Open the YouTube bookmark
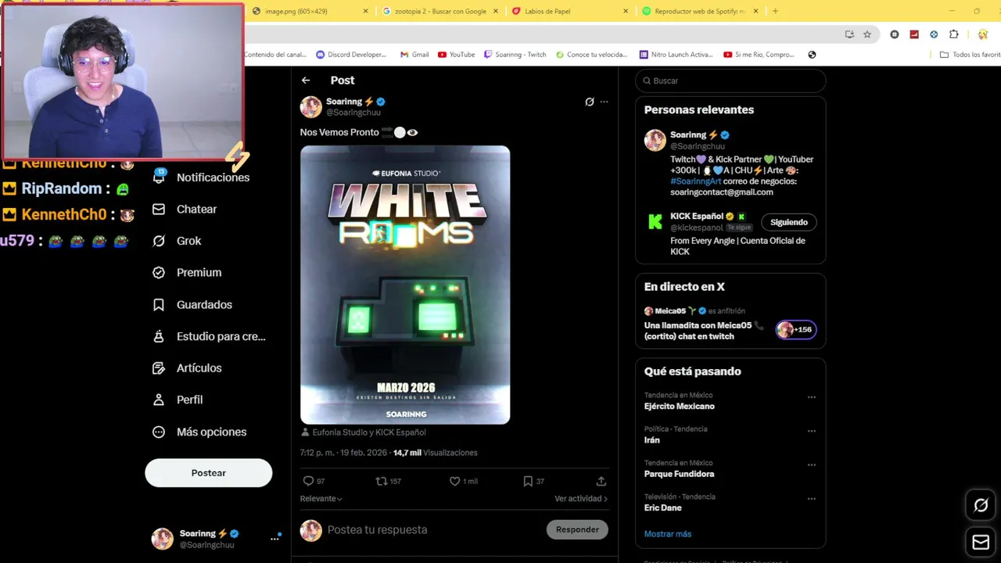 click(457, 55)
